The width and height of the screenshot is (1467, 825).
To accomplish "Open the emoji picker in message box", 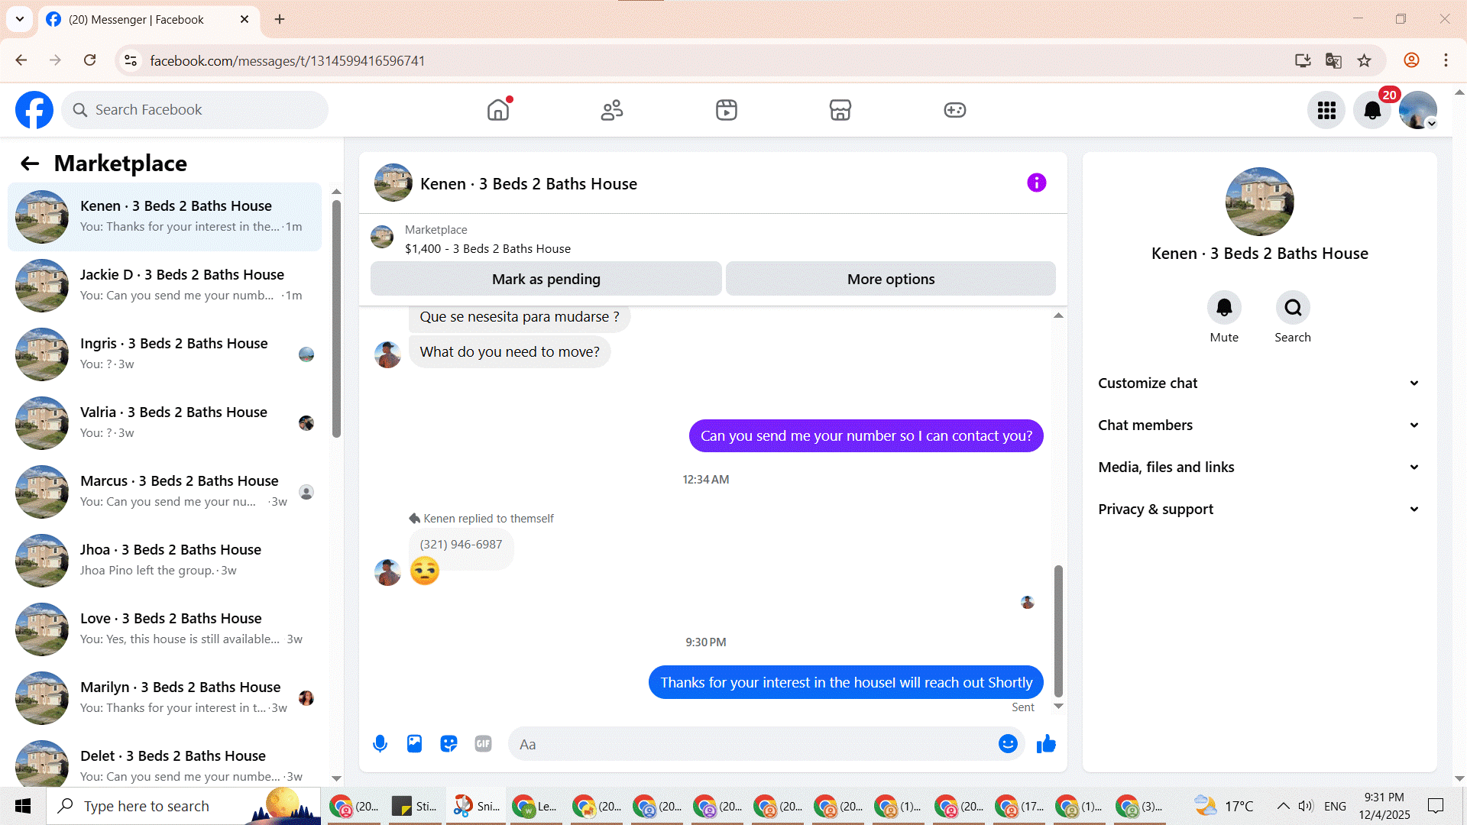I will pyautogui.click(x=1008, y=744).
